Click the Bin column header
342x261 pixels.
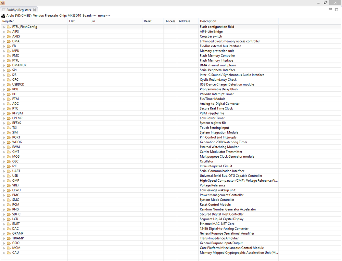click(116, 21)
